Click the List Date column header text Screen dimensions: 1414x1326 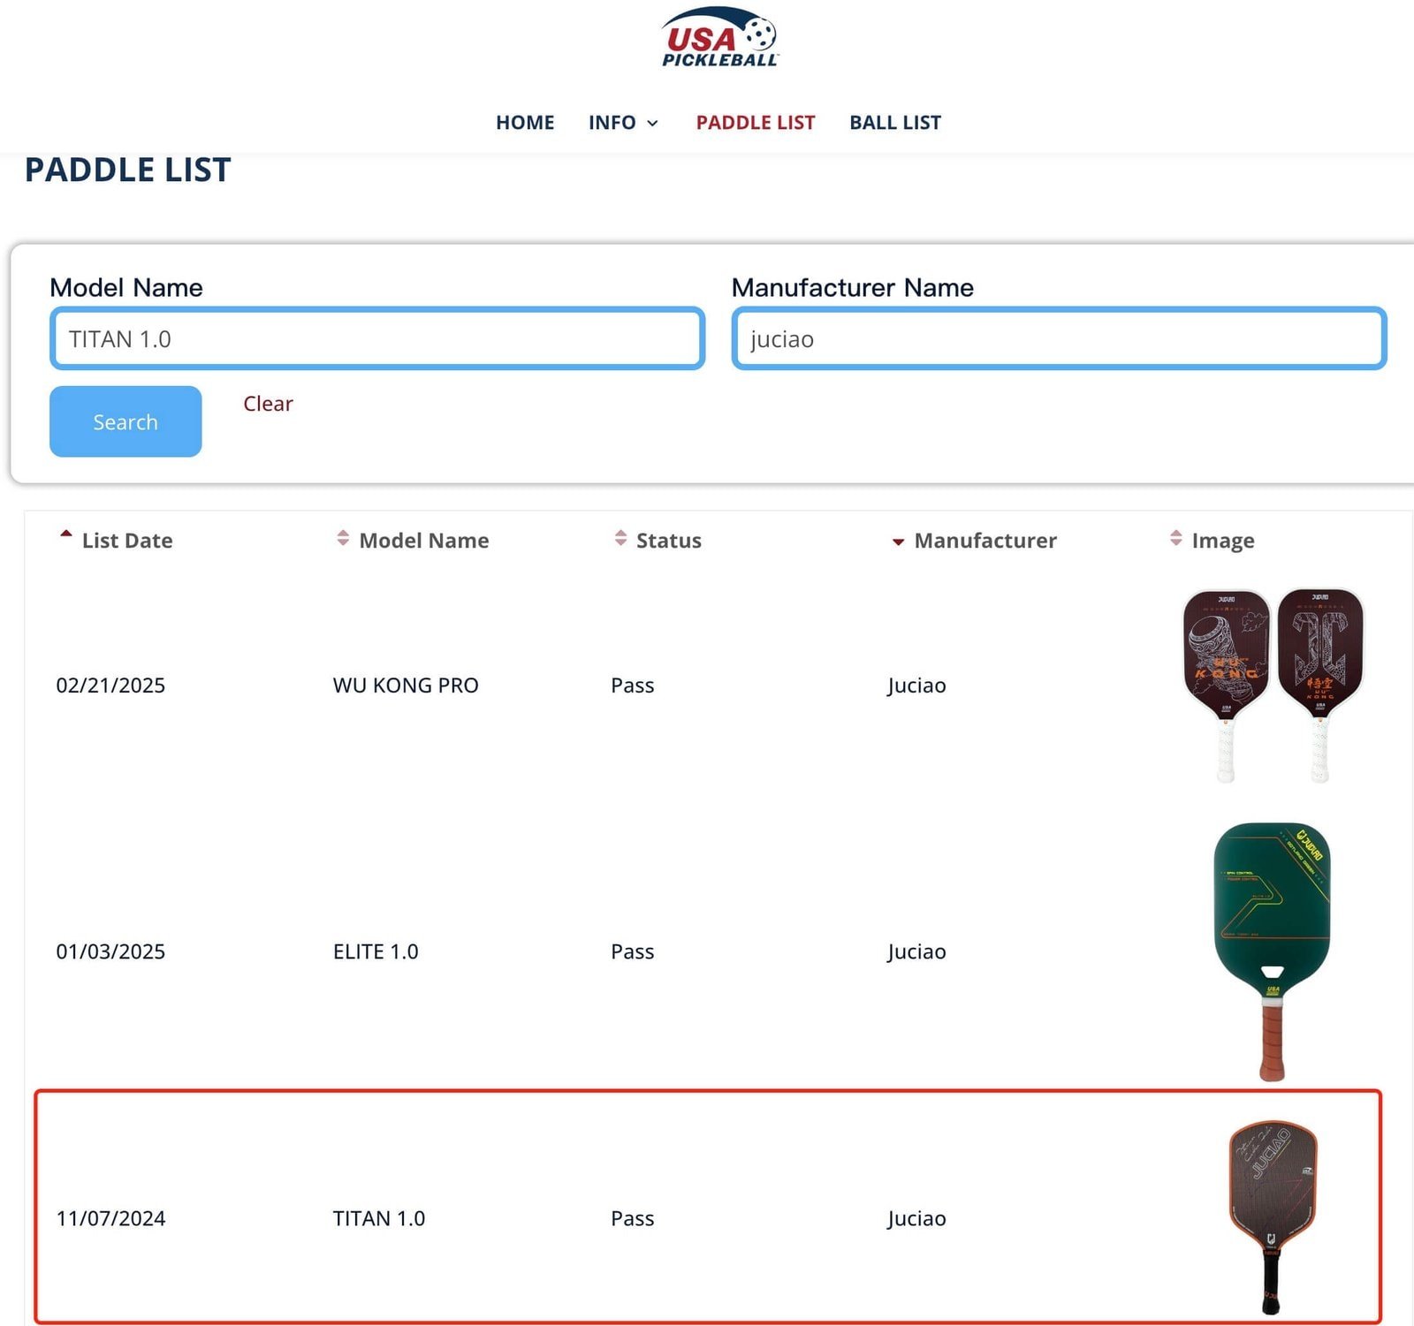[127, 541]
